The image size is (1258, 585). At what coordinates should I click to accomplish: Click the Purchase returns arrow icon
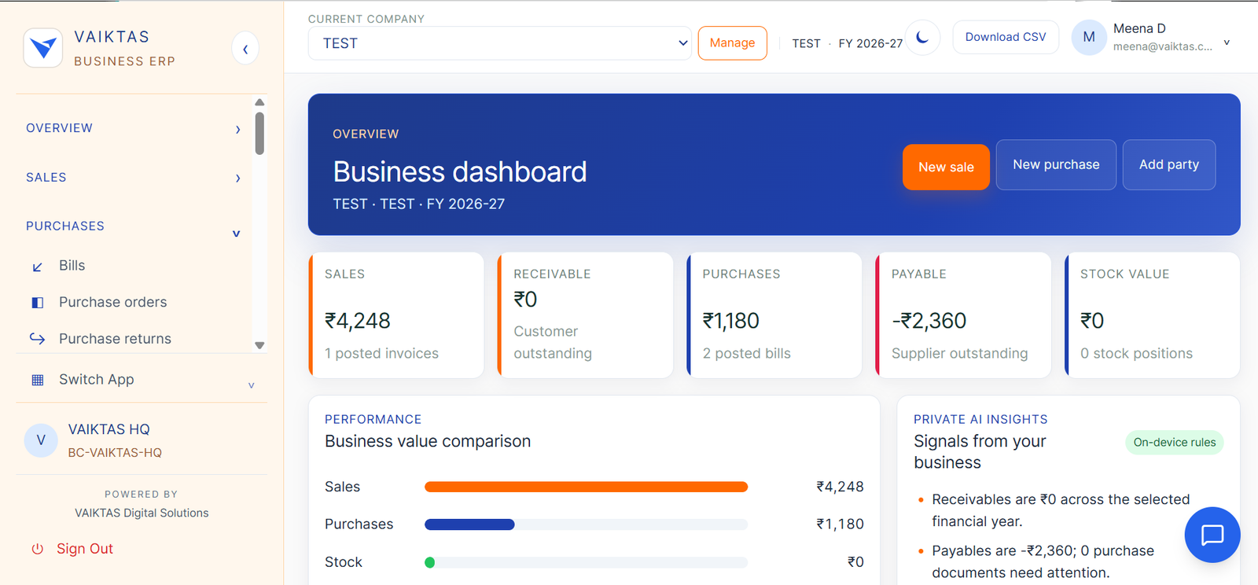tap(37, 339)
